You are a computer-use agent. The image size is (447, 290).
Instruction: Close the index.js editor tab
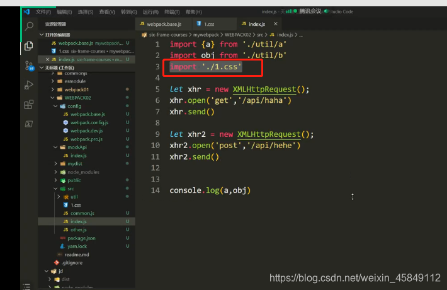pos(275,24)
